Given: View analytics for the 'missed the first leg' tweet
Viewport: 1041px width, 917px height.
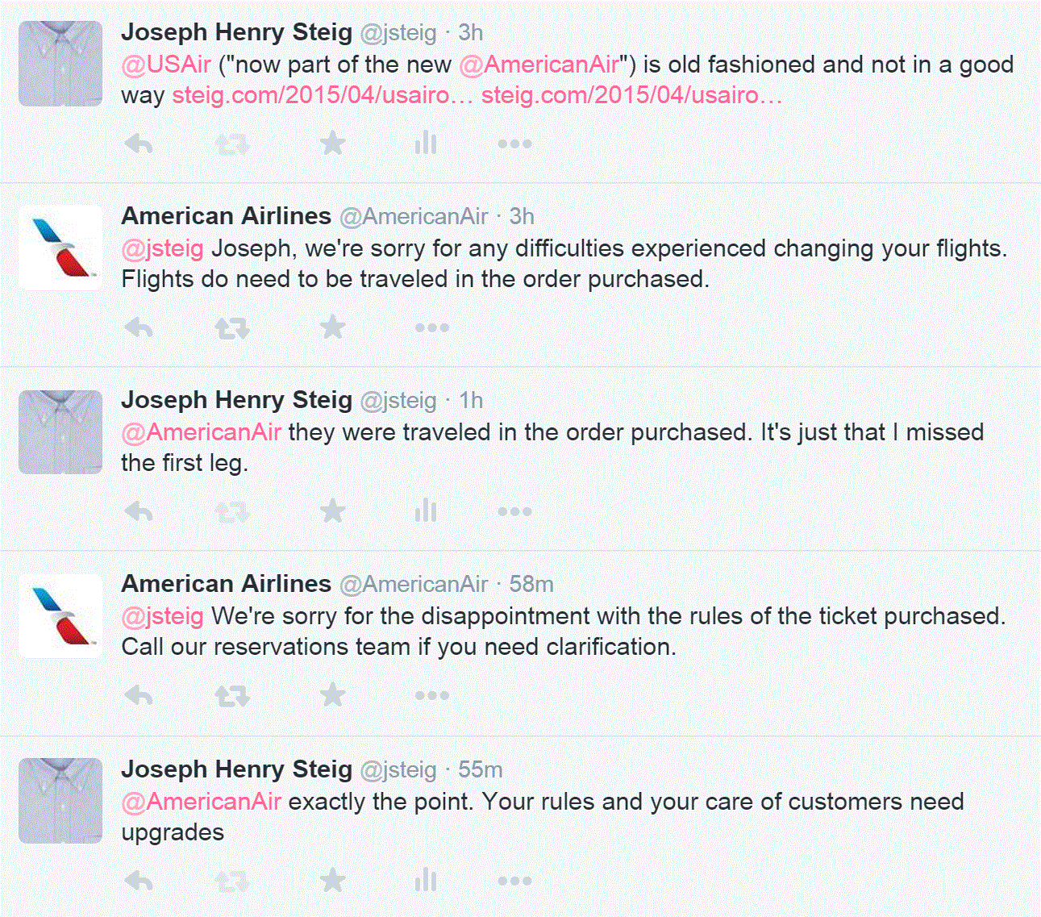Looking at the screenshot, I should coord(425,512).
